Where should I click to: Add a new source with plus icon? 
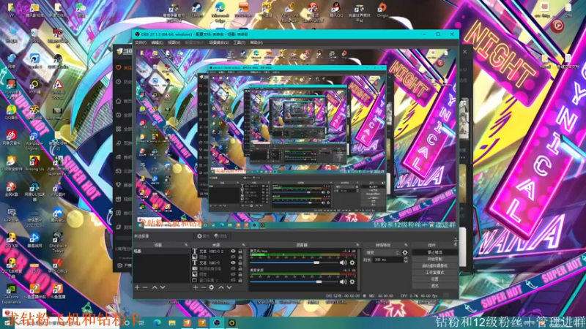point(196,287)
